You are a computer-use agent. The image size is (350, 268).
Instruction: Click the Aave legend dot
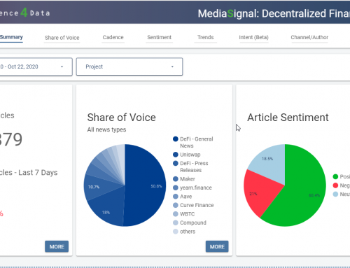176,197
